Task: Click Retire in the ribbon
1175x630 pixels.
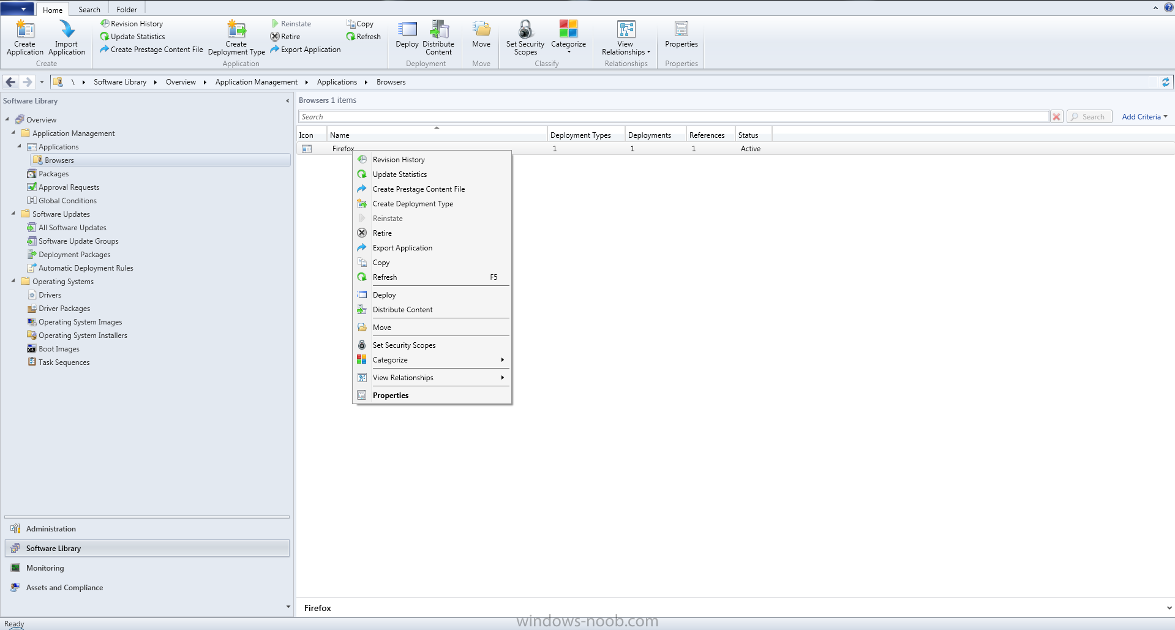Action: (285, 36)
